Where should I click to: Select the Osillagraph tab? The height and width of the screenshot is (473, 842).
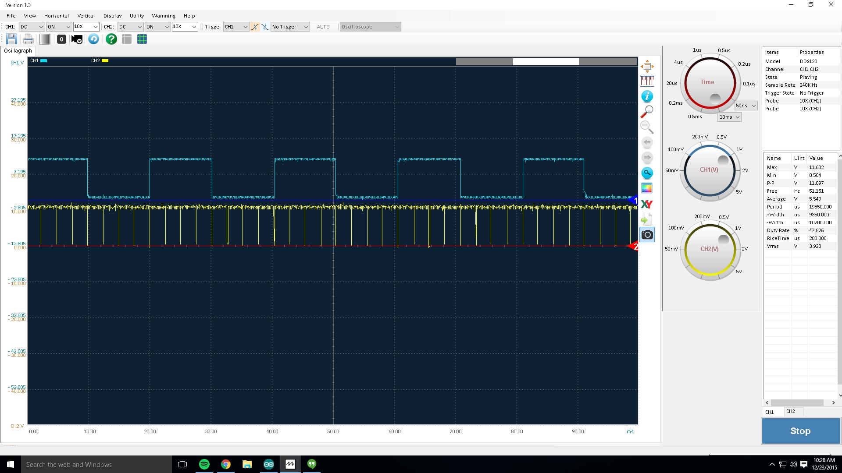[18, 51]
